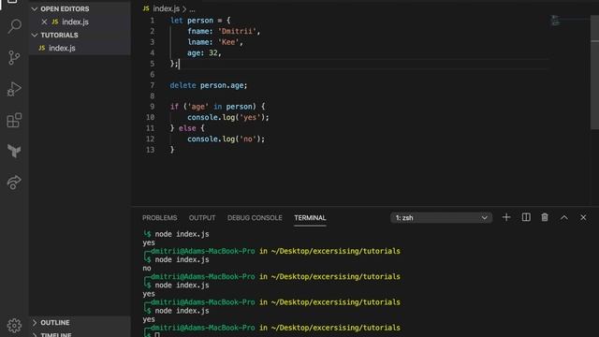Open the Manage gear settings icon
The image size is (599, 337).
(x=14, y=325)
